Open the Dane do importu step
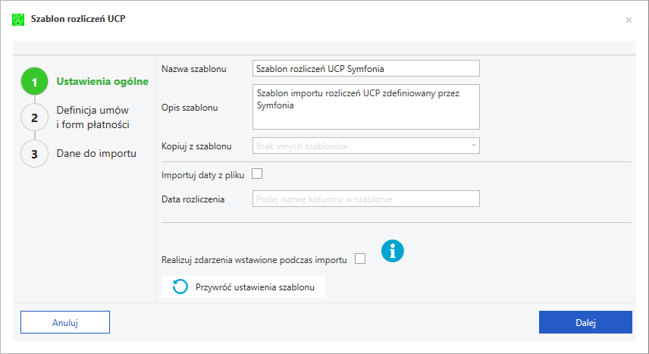The image size is (649, 354). pos(96,153)
